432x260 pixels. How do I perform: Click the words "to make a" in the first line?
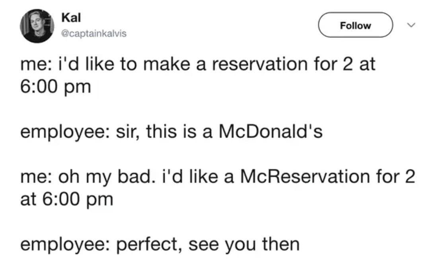[x=163, y=64]
